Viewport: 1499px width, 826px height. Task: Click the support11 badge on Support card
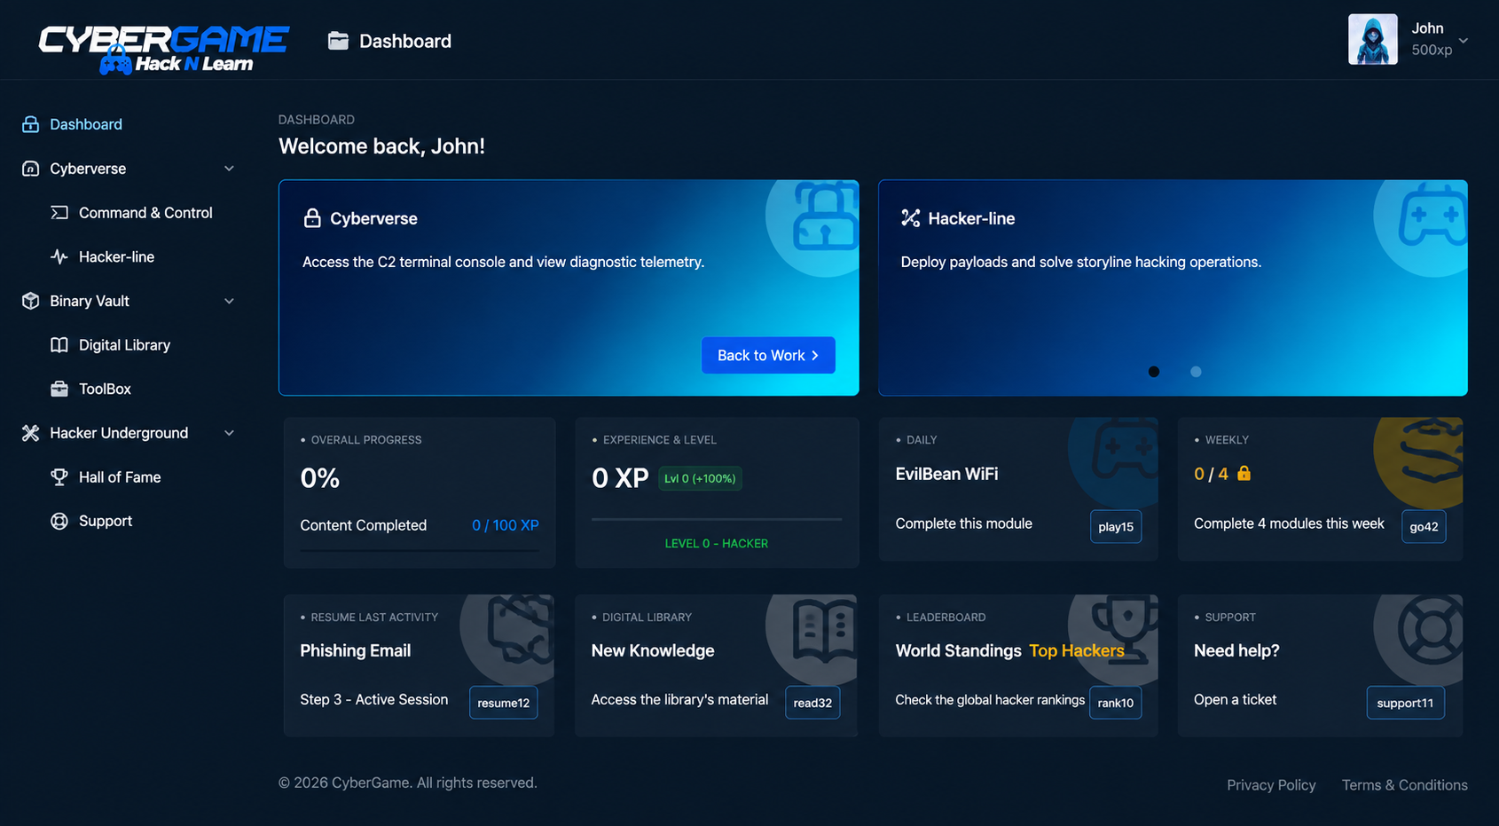(1405, 703)
